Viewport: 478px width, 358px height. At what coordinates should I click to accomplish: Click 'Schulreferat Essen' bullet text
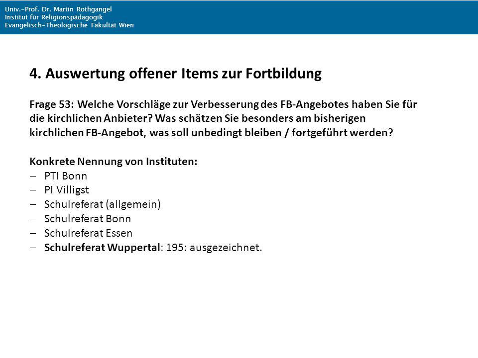coord(88,233)
